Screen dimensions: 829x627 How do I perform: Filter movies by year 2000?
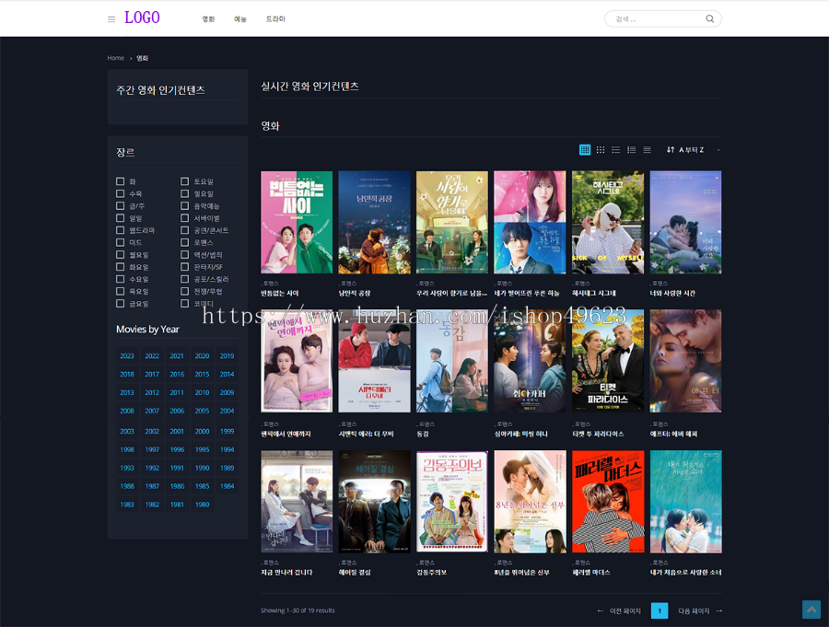pyautogui.click(x=202, y=432)
